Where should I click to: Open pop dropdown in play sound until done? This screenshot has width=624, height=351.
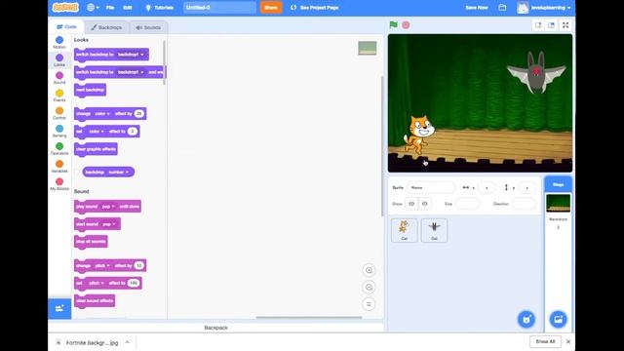point(108,206)
